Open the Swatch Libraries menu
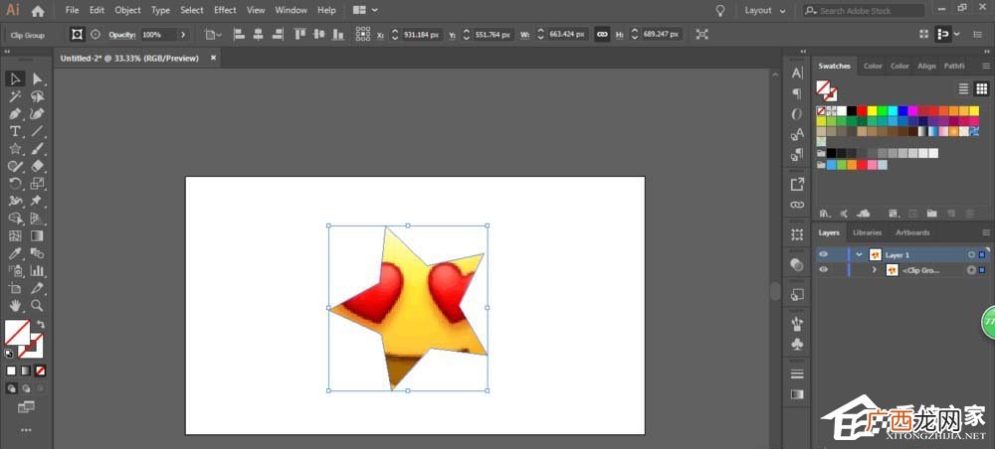Viewport: 995px width, 449px height. click(x=826, y=214)
